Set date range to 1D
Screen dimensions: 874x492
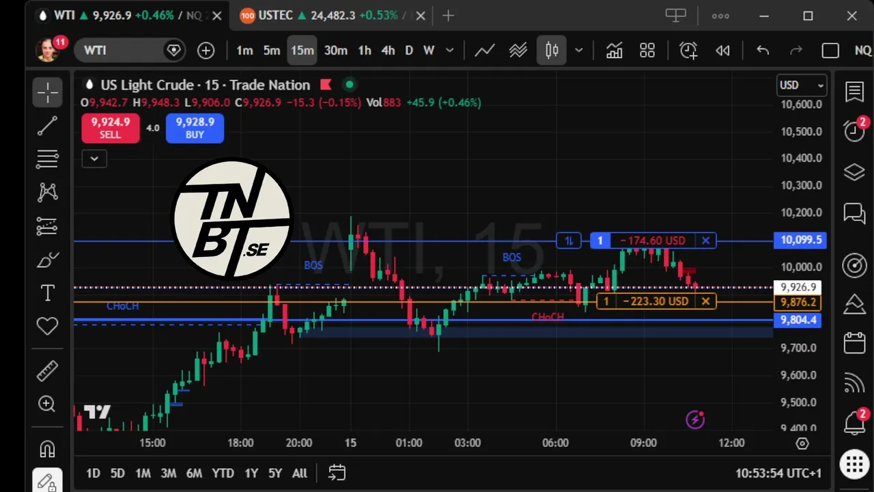pos(93,473)
